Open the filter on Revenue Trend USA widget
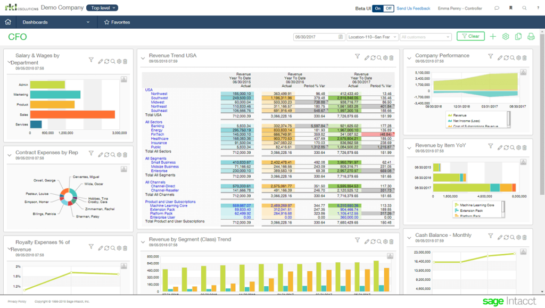The image size is (545, 308). [x=357, y=57]
